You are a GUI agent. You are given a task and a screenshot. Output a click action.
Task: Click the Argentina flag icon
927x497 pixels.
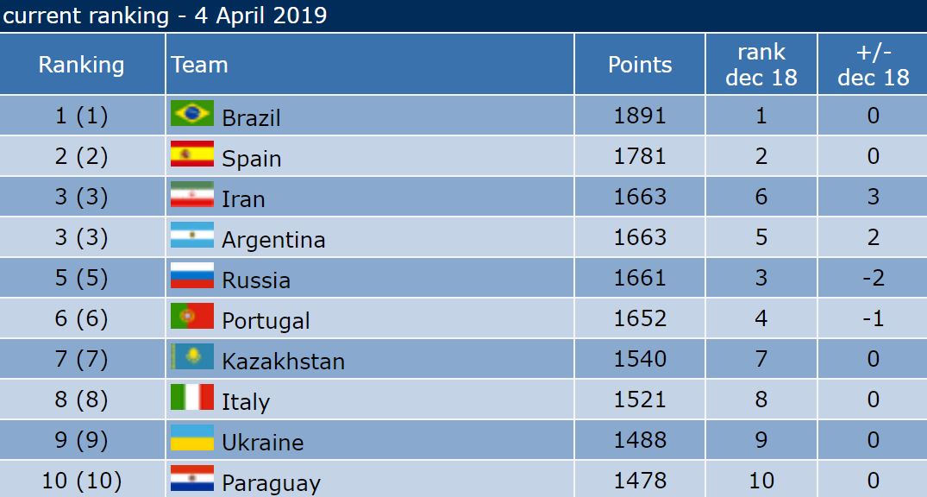pyautogui.click(x=192, y=235)
